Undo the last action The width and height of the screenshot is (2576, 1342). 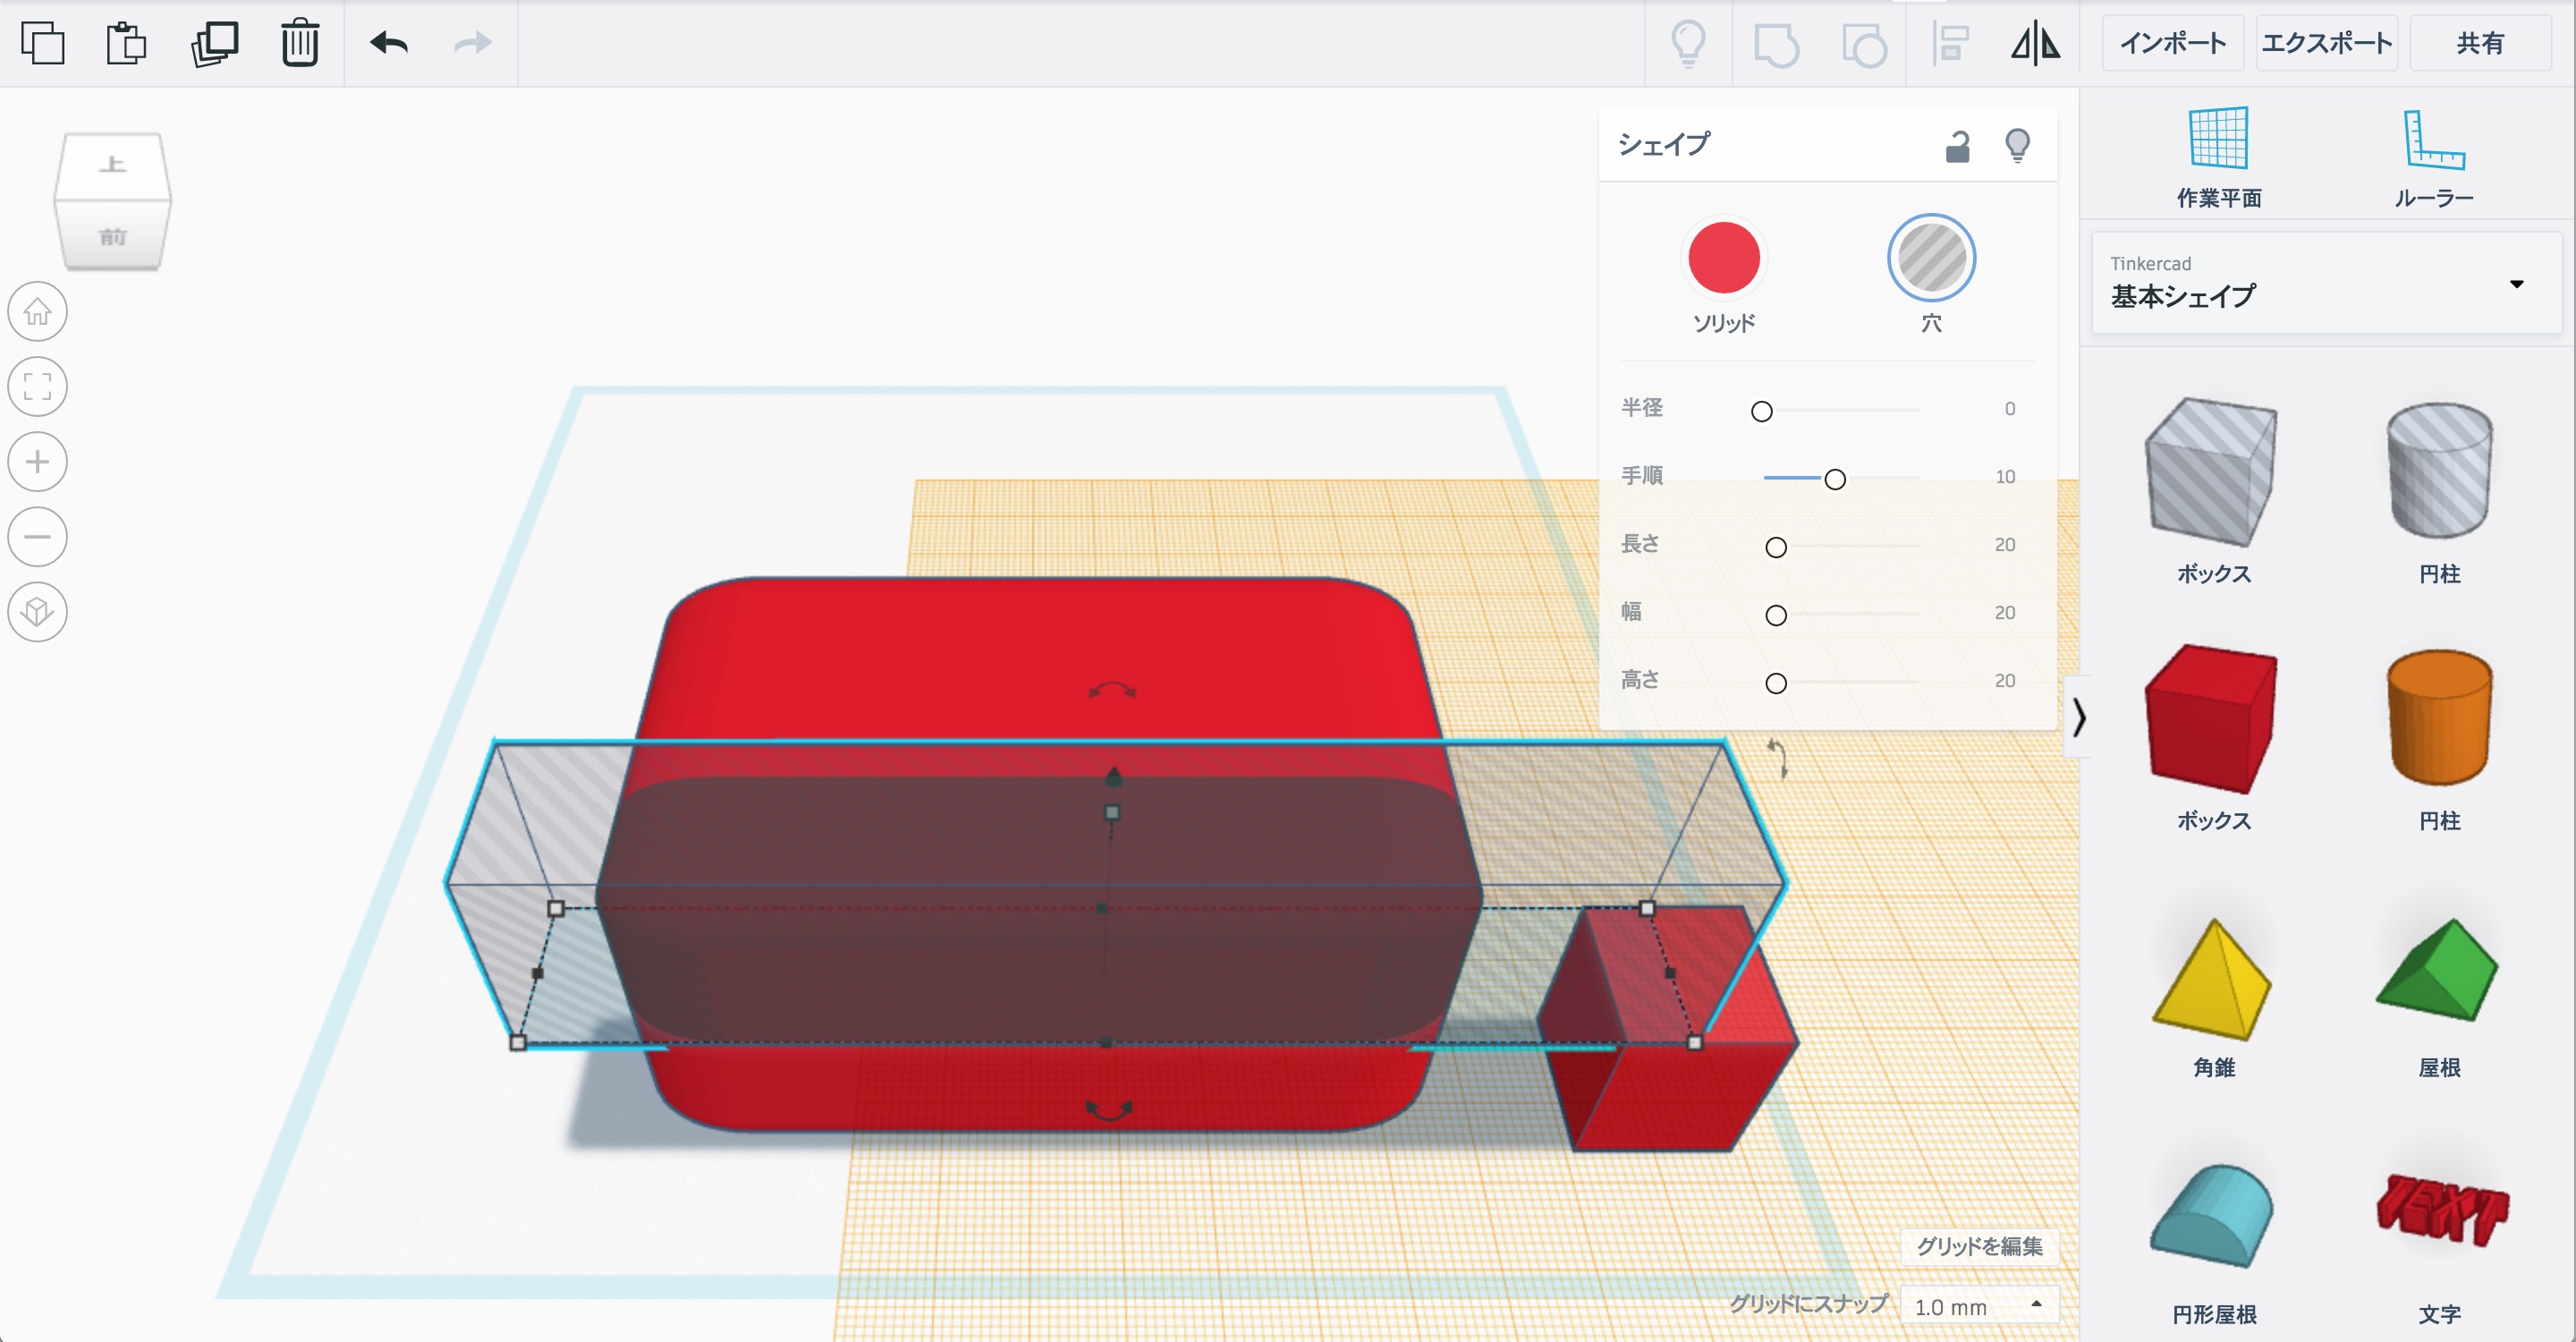[388, 43]
